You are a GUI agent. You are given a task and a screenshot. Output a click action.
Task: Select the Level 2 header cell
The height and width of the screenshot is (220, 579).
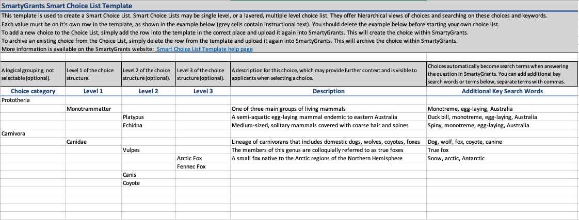[x=148, y=91]
